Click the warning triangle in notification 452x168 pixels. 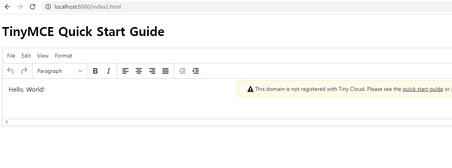click(x=251, y=89)
